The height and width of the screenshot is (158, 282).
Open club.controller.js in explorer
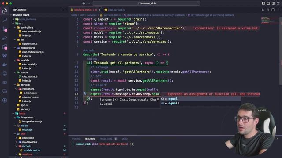pyautogui.click(x=31, y=32)
